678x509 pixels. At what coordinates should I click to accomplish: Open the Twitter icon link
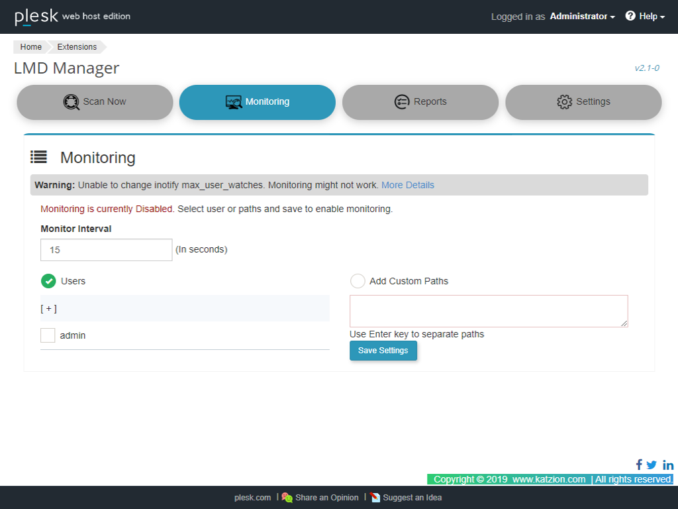(x=652, y=465)
